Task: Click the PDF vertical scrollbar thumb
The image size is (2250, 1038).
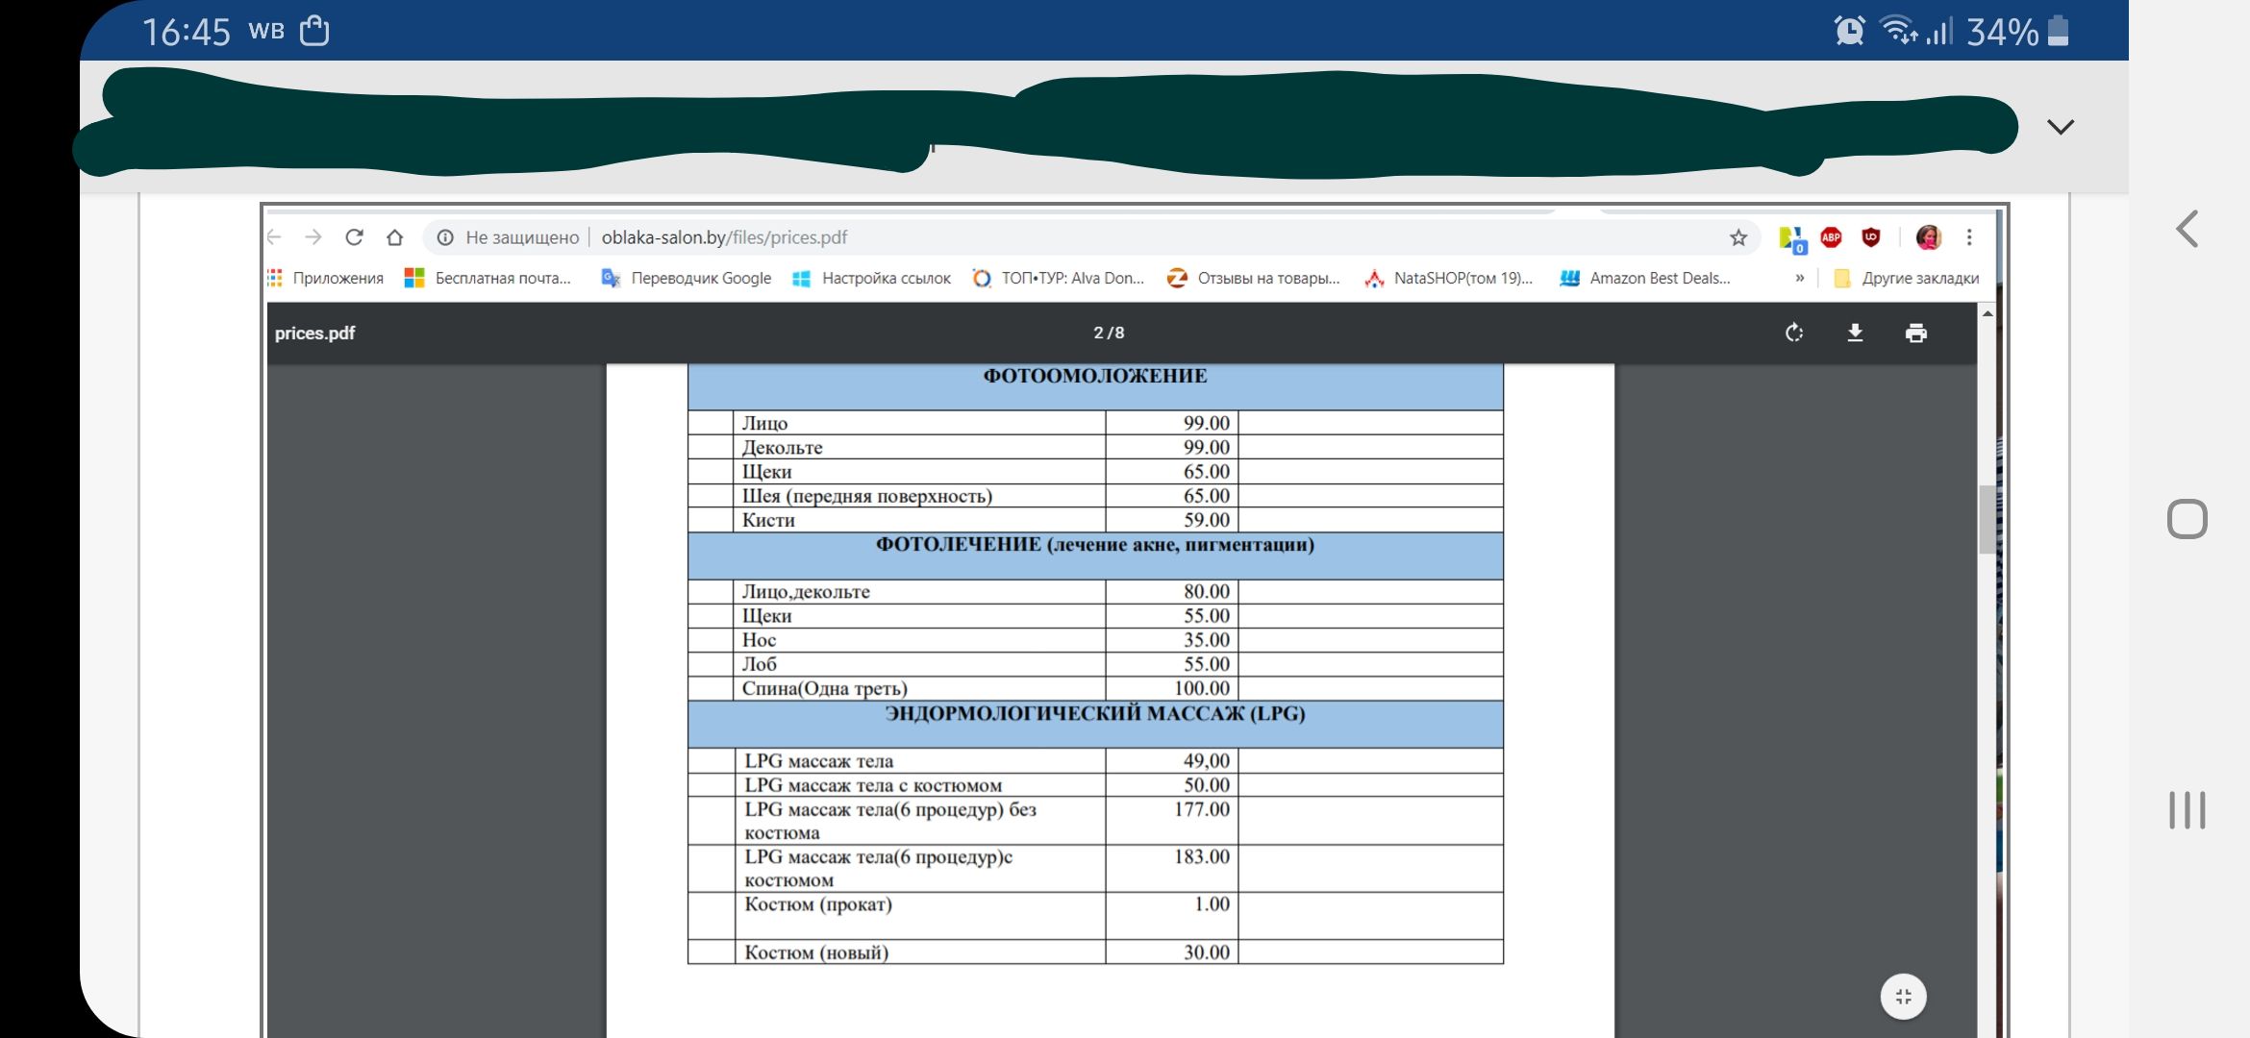Action: click(x=1987, y=519)
